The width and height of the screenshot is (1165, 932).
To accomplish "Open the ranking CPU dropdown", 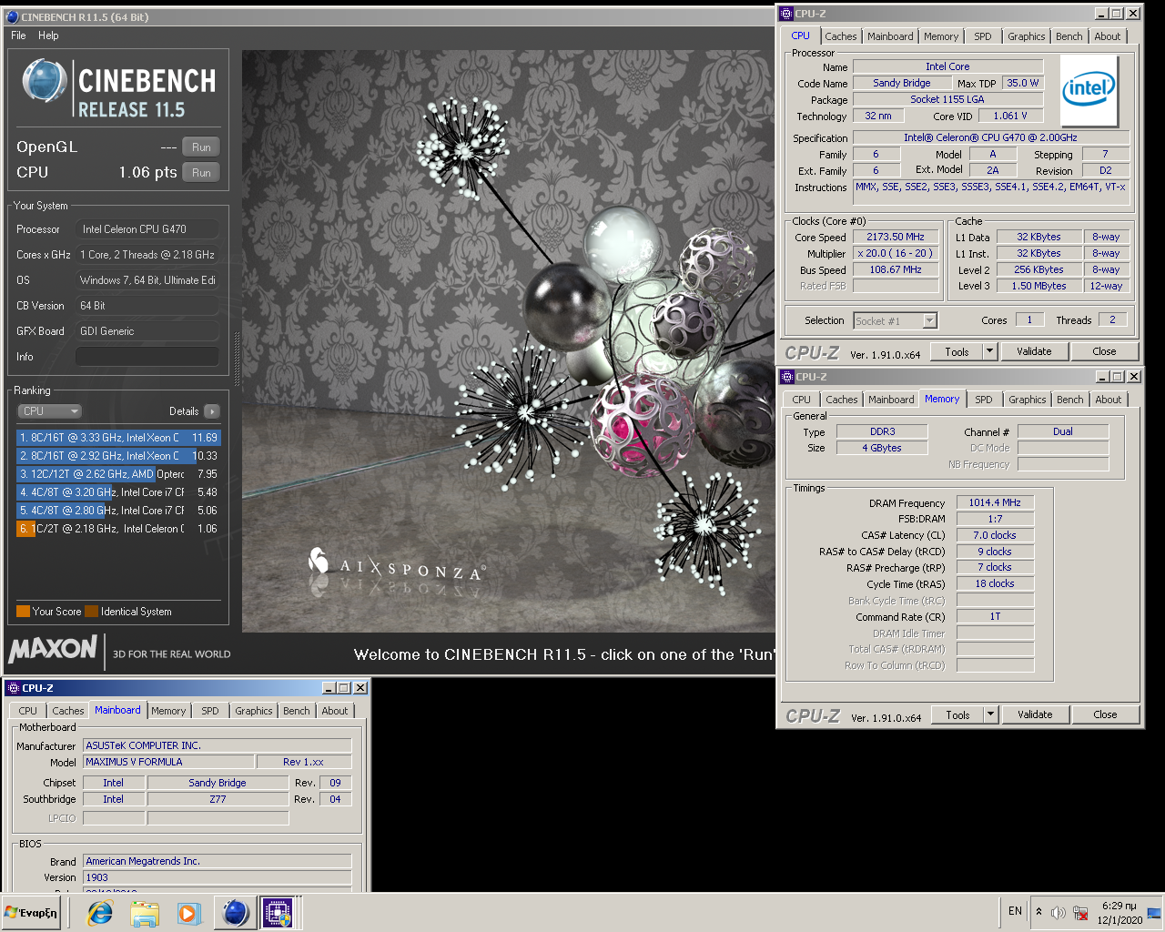I will (51, 411).
